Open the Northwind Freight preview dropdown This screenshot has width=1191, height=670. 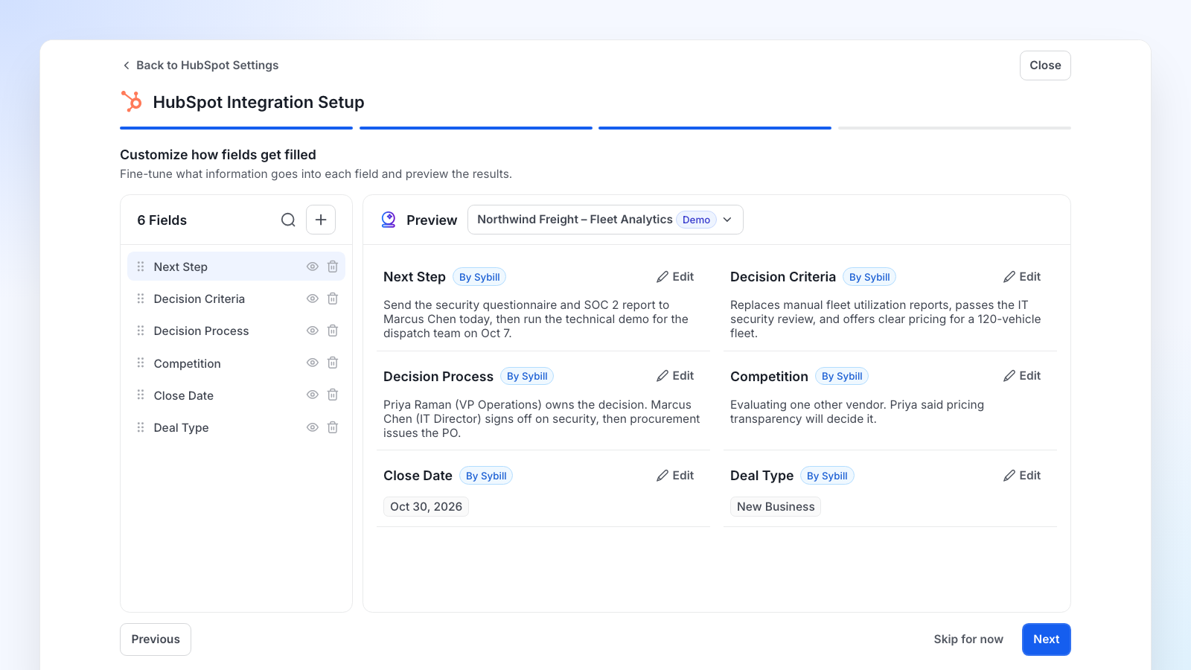point(605,220)
